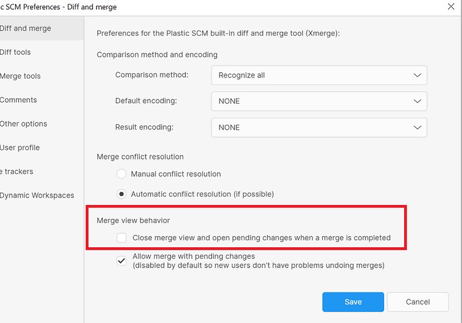The height and width of the screenshot is (323, 462).
Task: Select Other options in sidebar
Action: (24, 124)
